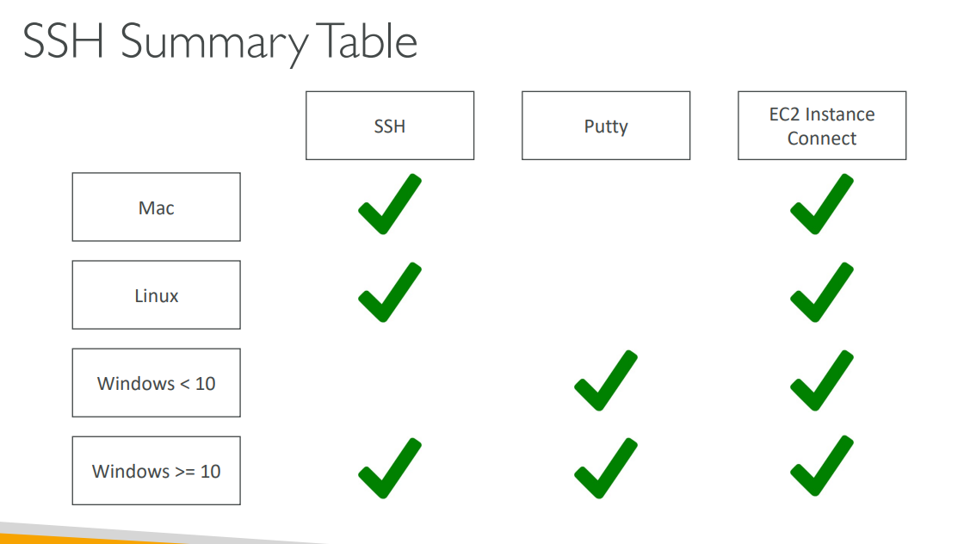Click Windows < 10 EC2 Connect checkmark
This screenshot has width=970, height=544.
tap(821, 382)
